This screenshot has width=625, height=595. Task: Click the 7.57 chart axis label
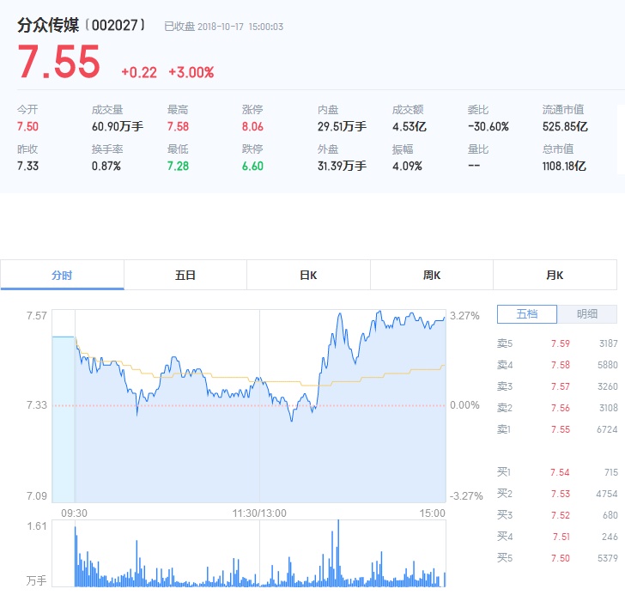tap(37, 316)
